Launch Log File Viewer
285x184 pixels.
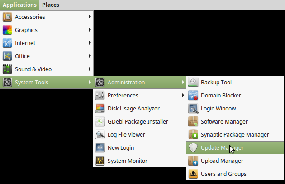coord(140,134)
